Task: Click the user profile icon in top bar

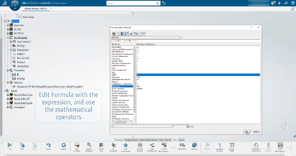Action: [273, 3]
